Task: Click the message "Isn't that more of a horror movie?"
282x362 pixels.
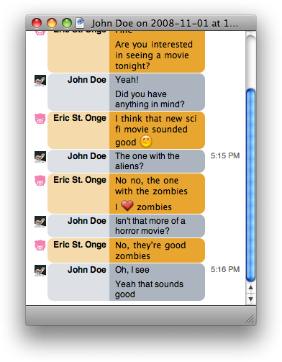Action: [150, 226]
